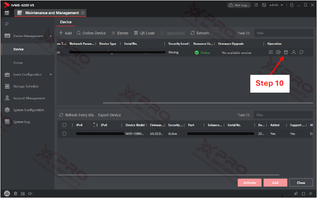Open device status icon in Operation column

286,52
